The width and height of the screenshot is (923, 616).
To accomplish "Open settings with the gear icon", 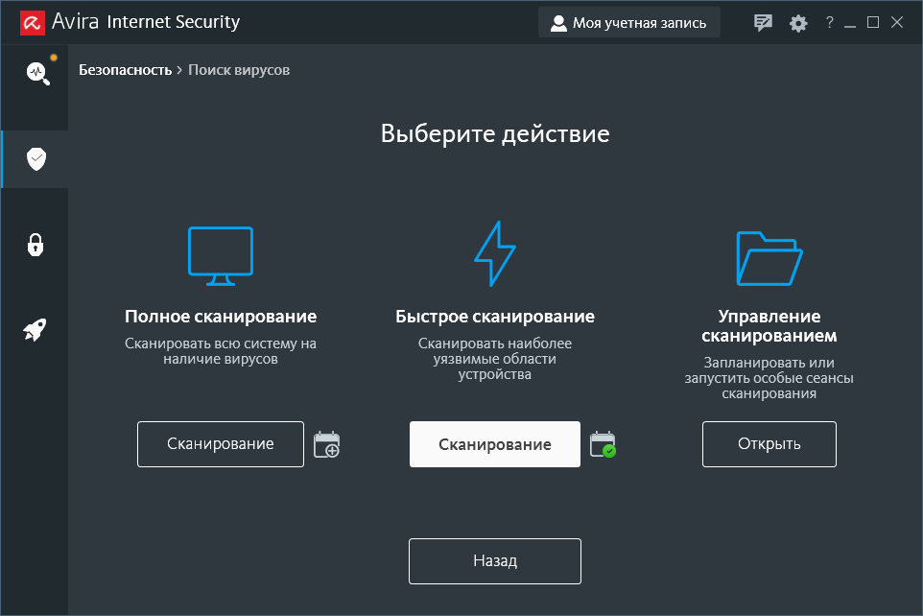I will [x=798, y=23].
